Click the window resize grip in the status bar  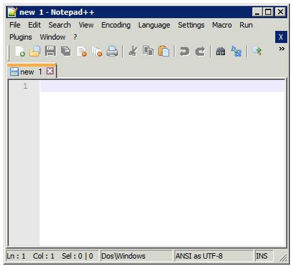[283, 257]
